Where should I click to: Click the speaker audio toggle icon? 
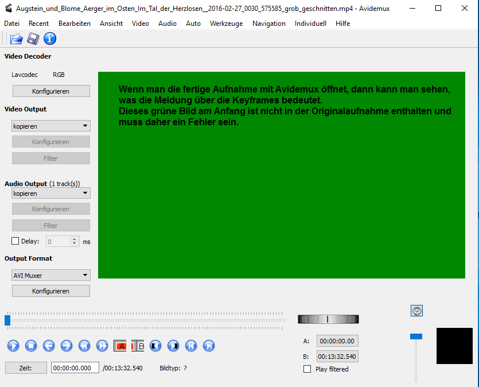(417, 311)
